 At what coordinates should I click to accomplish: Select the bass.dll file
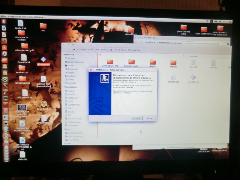pos(193,64)
